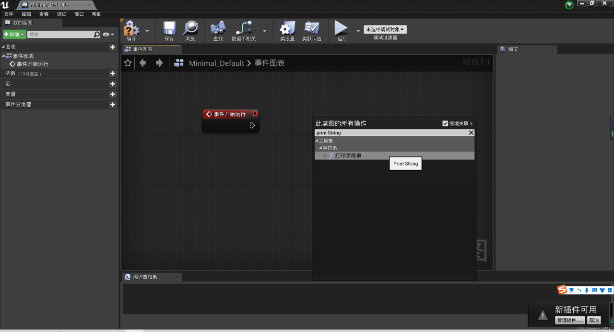The width and height of the screenshot is (614, 332).
Task: Click the plus icon in 宏 row
Action: 112,84
